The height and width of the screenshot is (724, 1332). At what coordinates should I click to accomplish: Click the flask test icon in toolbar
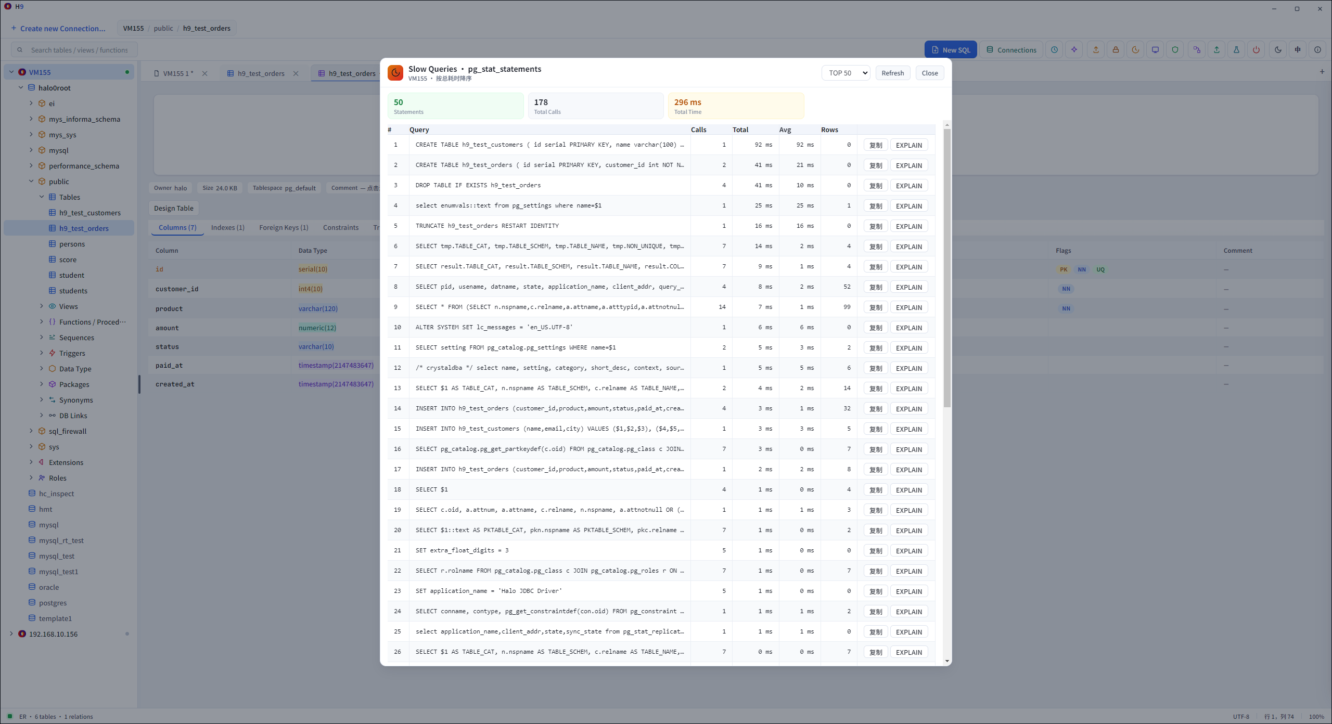tap(1236, 50)
